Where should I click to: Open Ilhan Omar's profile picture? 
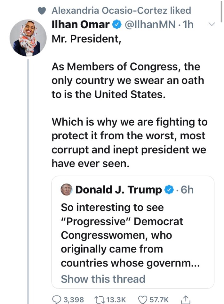click(x=28, y=38)
